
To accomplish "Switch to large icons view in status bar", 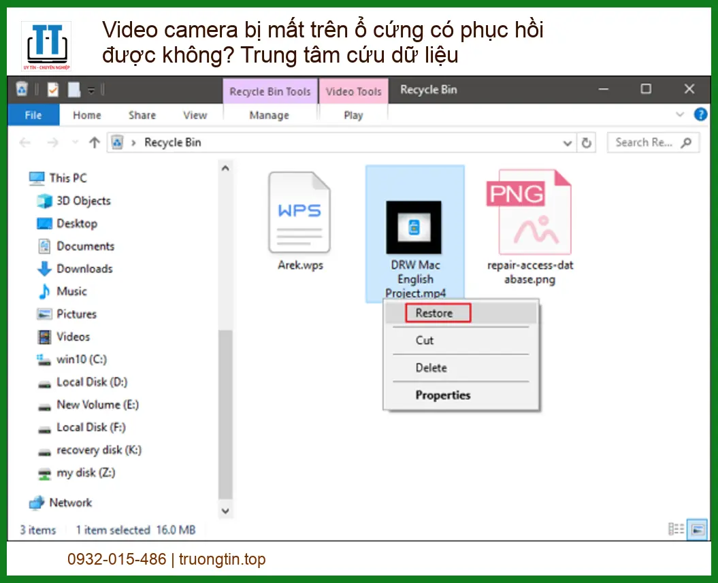I will pyautogui.click(x=698, y=529).
